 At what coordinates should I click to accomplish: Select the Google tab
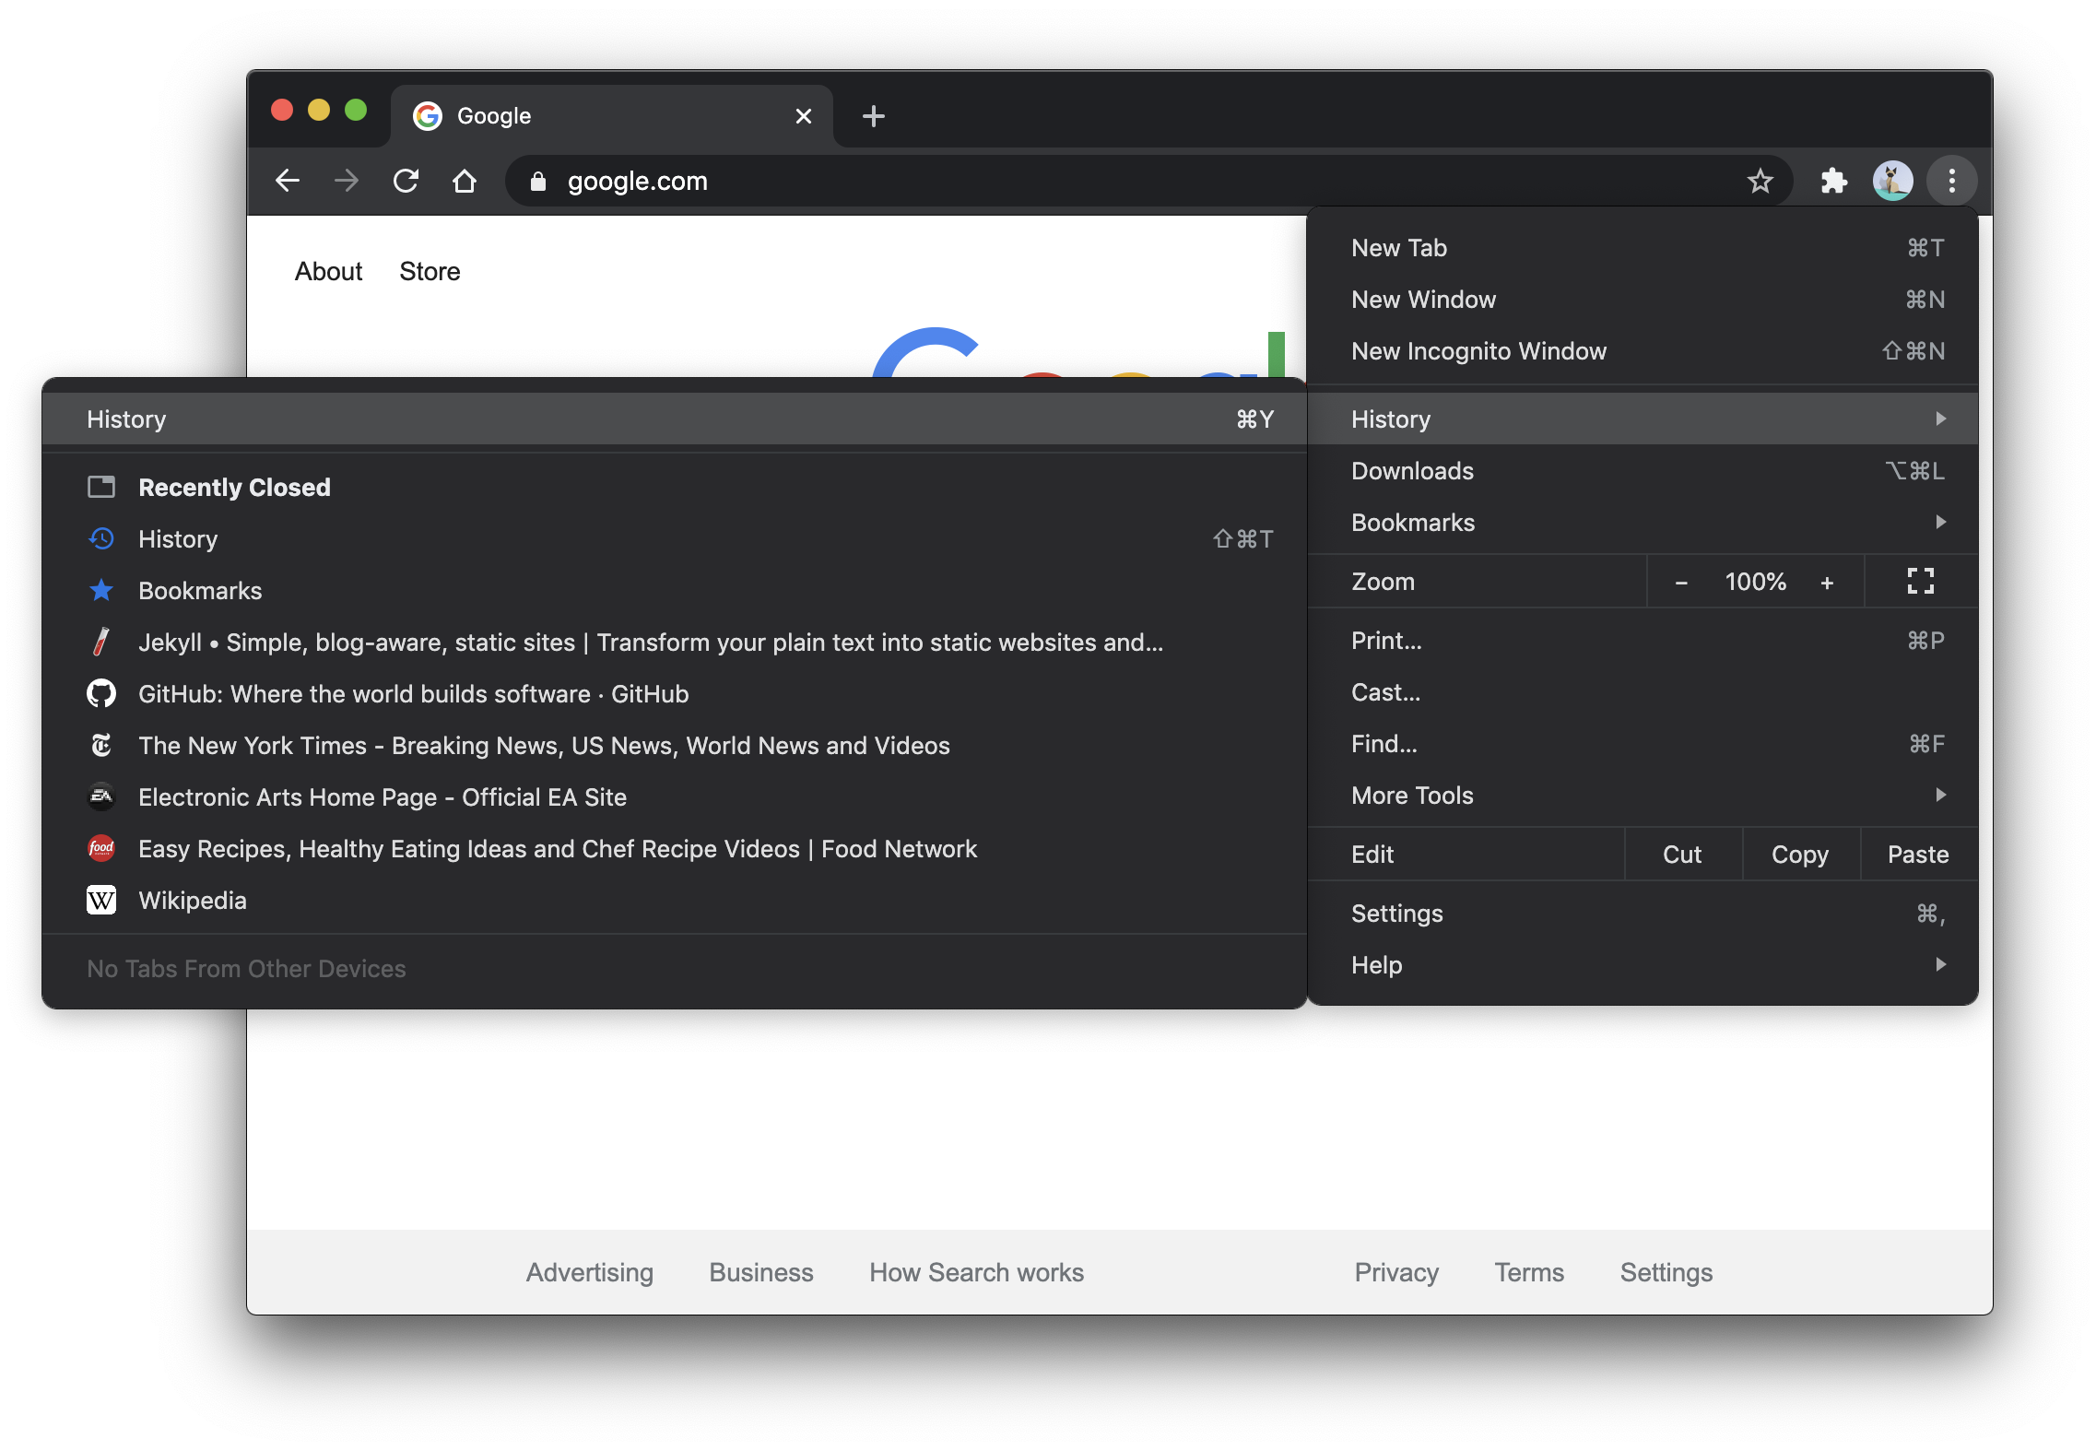(x=612, y=116)
